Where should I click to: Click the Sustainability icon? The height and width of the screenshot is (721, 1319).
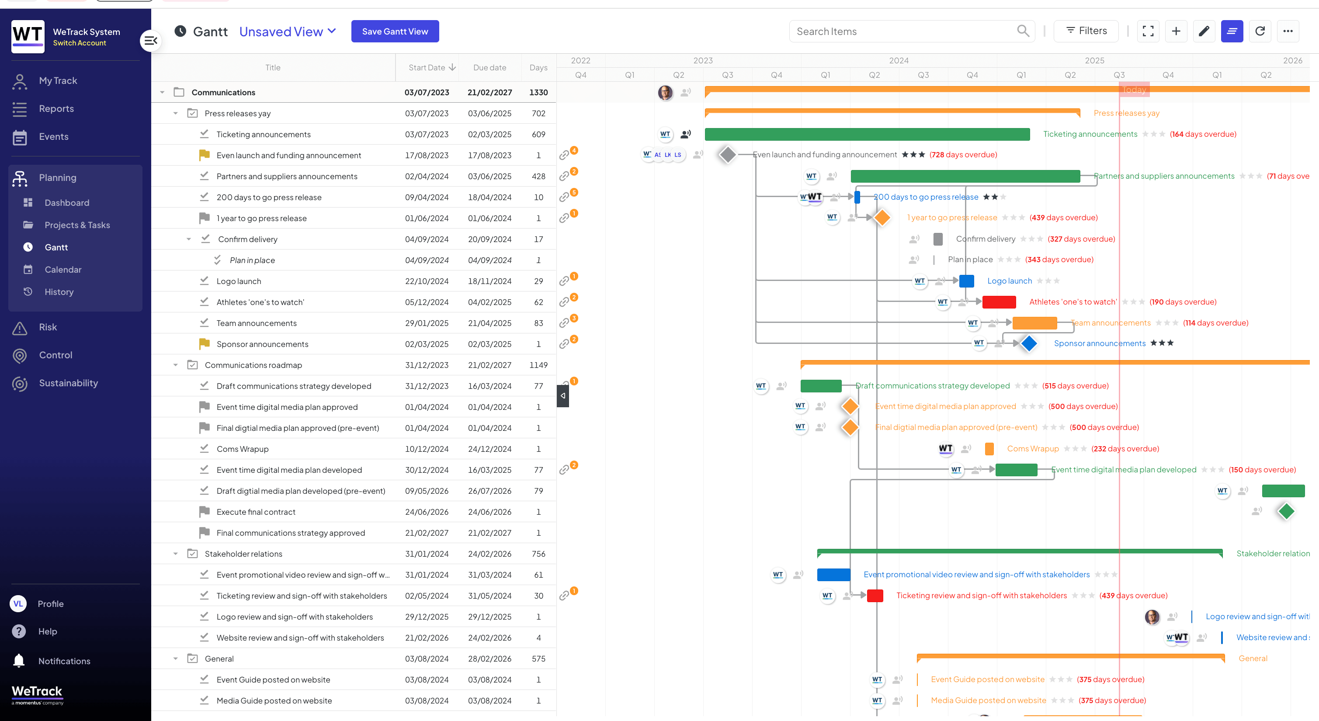point(20,384)
